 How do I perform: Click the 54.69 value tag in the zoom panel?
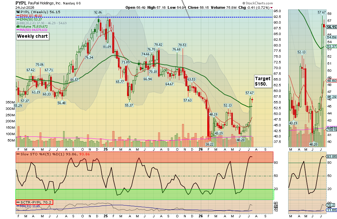coord(331,37)
